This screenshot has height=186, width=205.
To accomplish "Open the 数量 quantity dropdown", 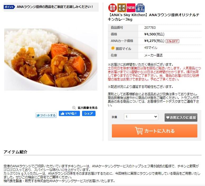I will [141, 117].
